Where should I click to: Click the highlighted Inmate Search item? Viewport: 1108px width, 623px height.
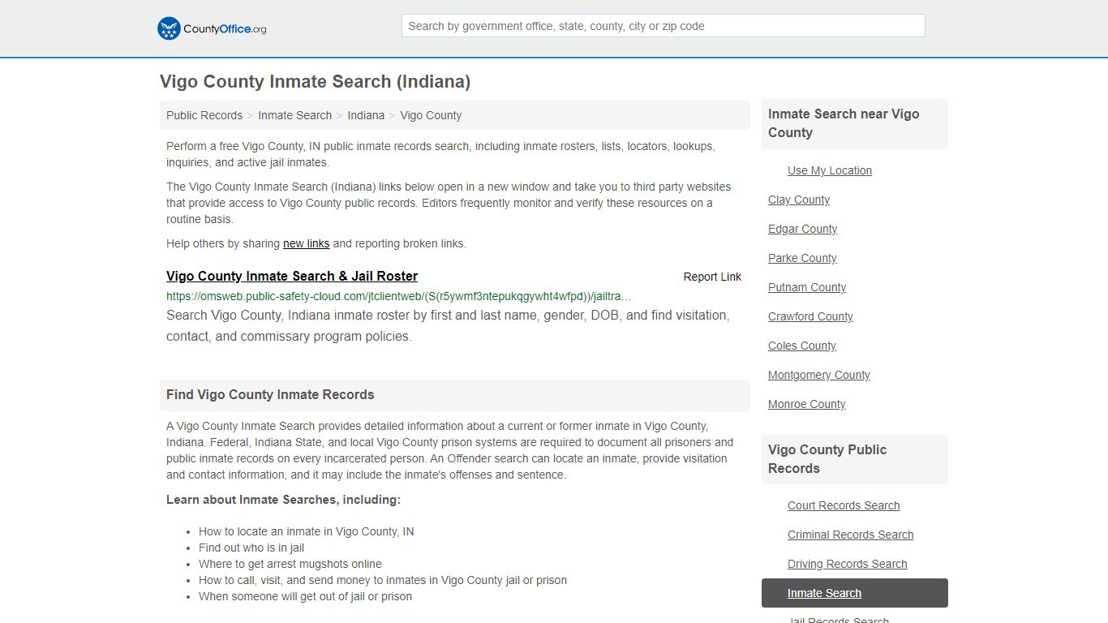point(855,593)
